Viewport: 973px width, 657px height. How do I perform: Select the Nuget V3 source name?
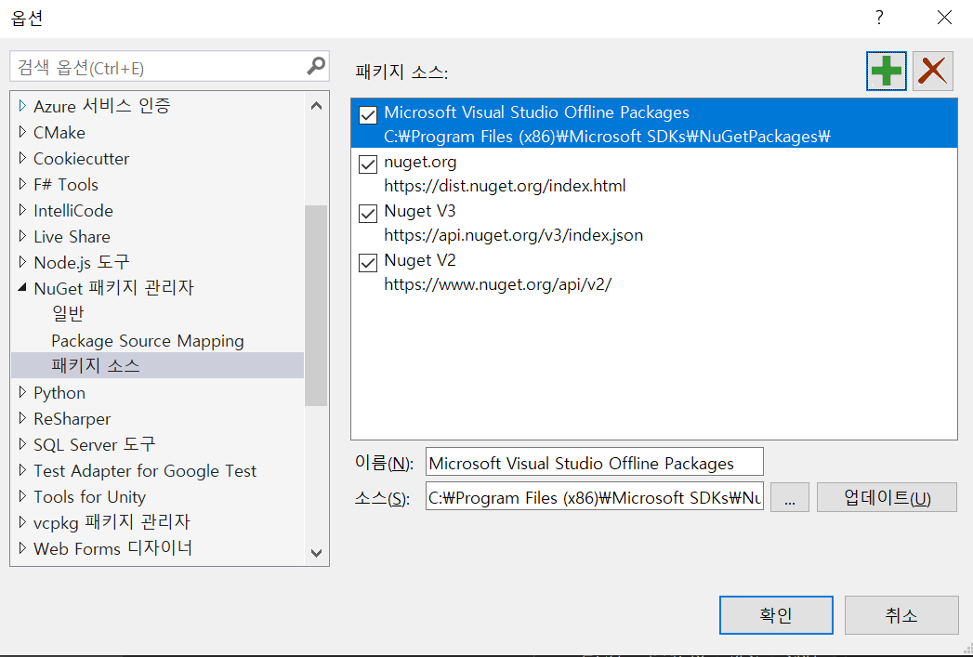tap(419, 211)
